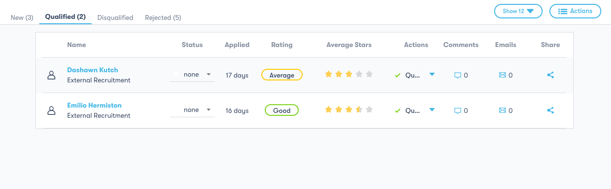Open status dropdown for Dashawn Kutch

pos(193,75)
